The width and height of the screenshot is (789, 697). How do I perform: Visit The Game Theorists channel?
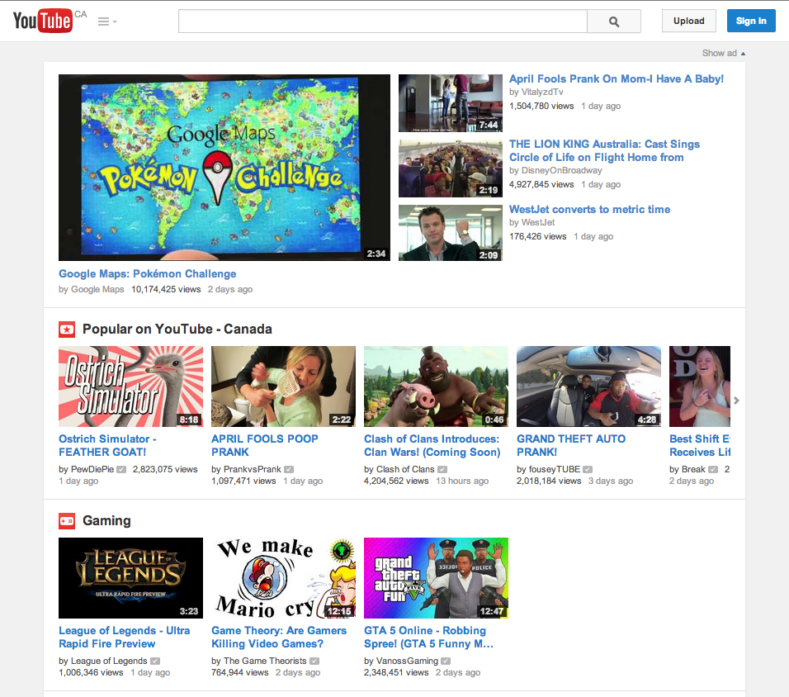265,661
